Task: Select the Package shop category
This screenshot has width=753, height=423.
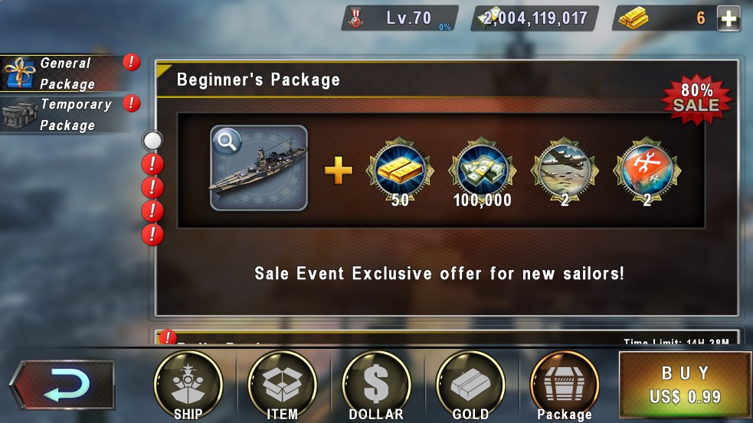Action: (x=565, y=386)
